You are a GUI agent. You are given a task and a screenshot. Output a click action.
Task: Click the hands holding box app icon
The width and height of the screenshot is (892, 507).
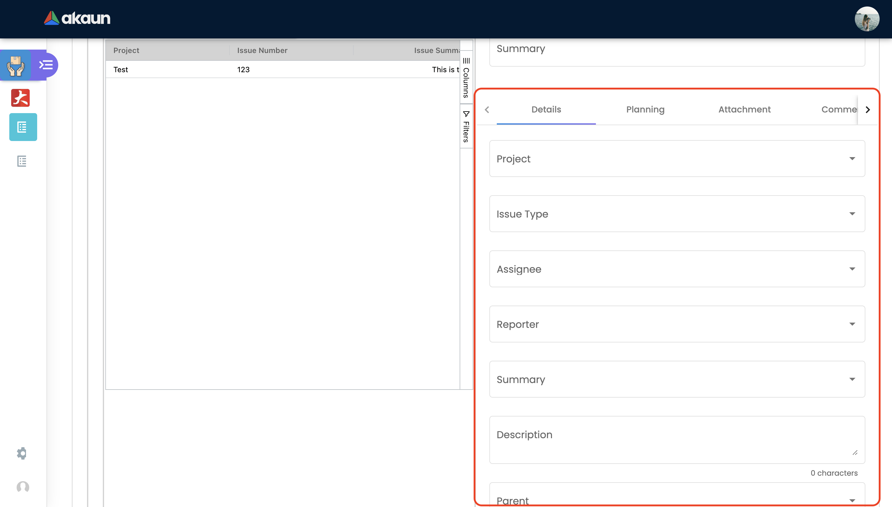point(16,65)
